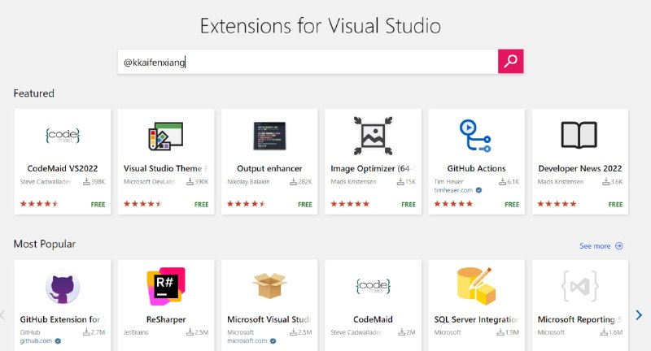
Task: Click the Image Optimizer icon
Action: pos(373,135)
